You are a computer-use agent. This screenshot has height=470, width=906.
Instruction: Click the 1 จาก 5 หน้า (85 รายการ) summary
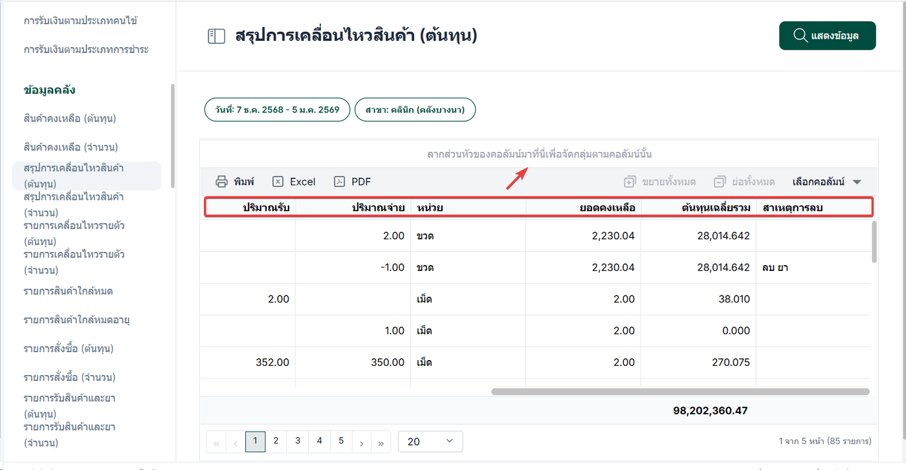[825, 441]
